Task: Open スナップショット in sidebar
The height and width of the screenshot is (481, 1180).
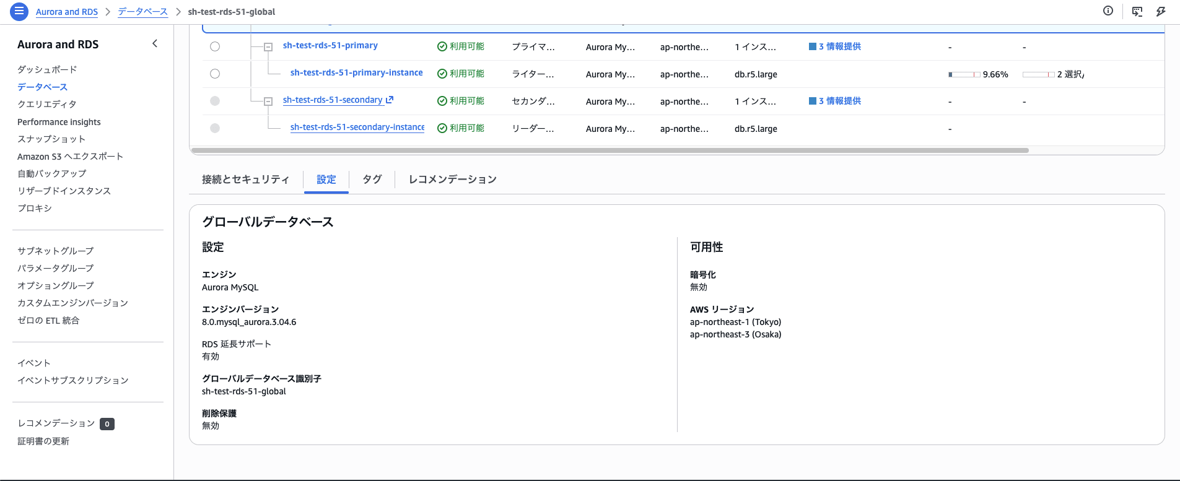Action: (x=51, y=139)
